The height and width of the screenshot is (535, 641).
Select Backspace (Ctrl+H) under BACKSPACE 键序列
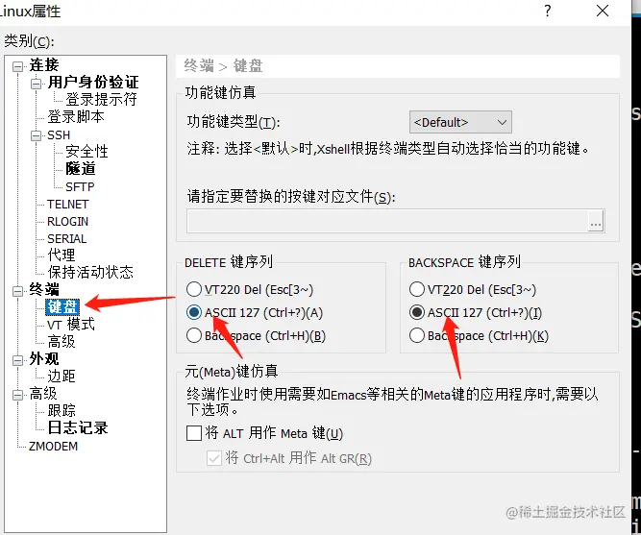pyautogui.click(x=416, y=335)
